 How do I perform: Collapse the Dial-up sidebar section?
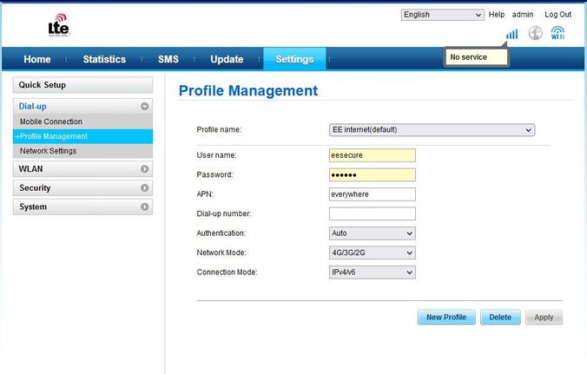(x=82, y=106)
